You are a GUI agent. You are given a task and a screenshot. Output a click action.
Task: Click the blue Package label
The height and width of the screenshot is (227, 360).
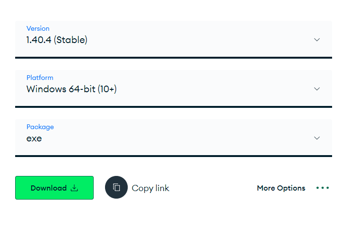(x=40, y=127)
